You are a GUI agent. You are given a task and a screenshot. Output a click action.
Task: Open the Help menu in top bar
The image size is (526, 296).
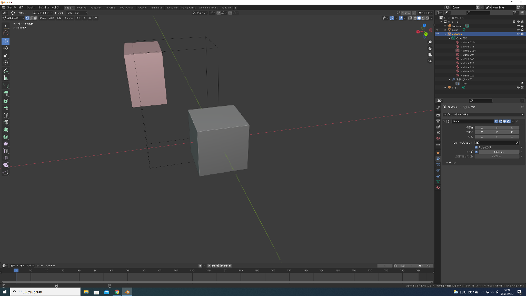click(x=55, y=7)
